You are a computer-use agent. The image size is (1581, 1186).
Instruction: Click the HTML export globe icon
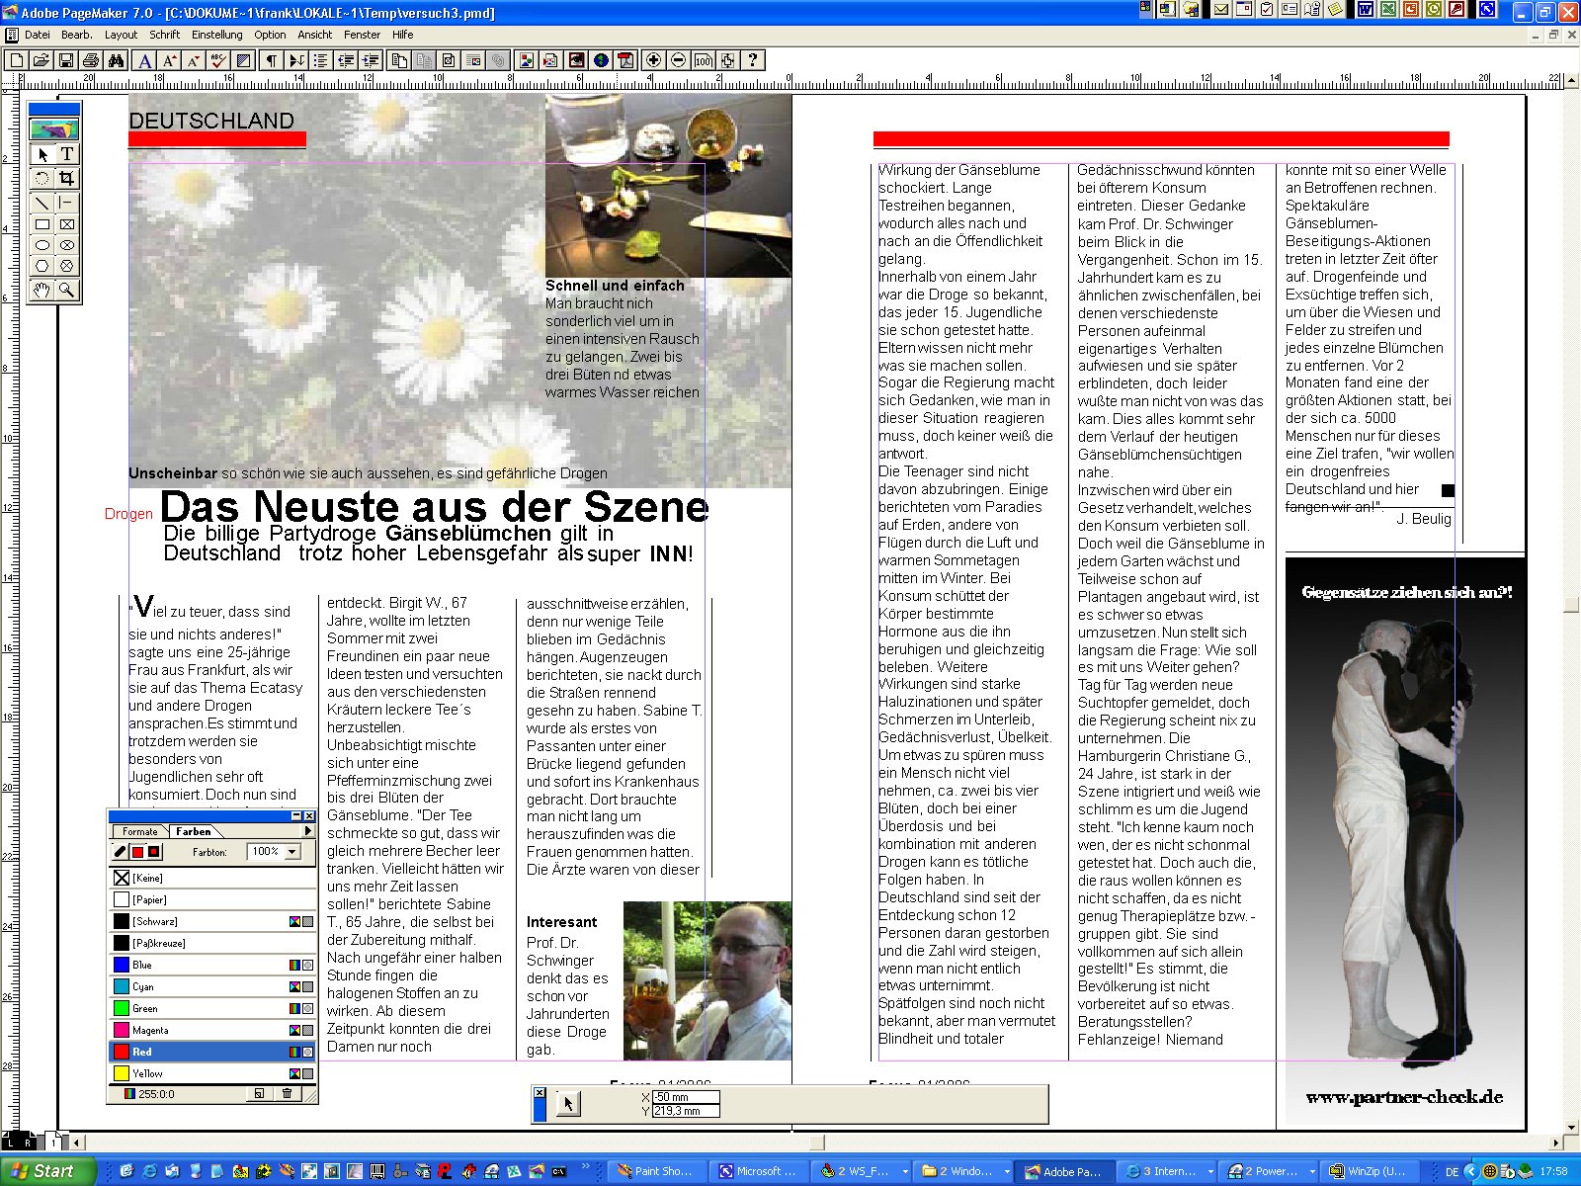pyautogui.click(x=601, y=60)
